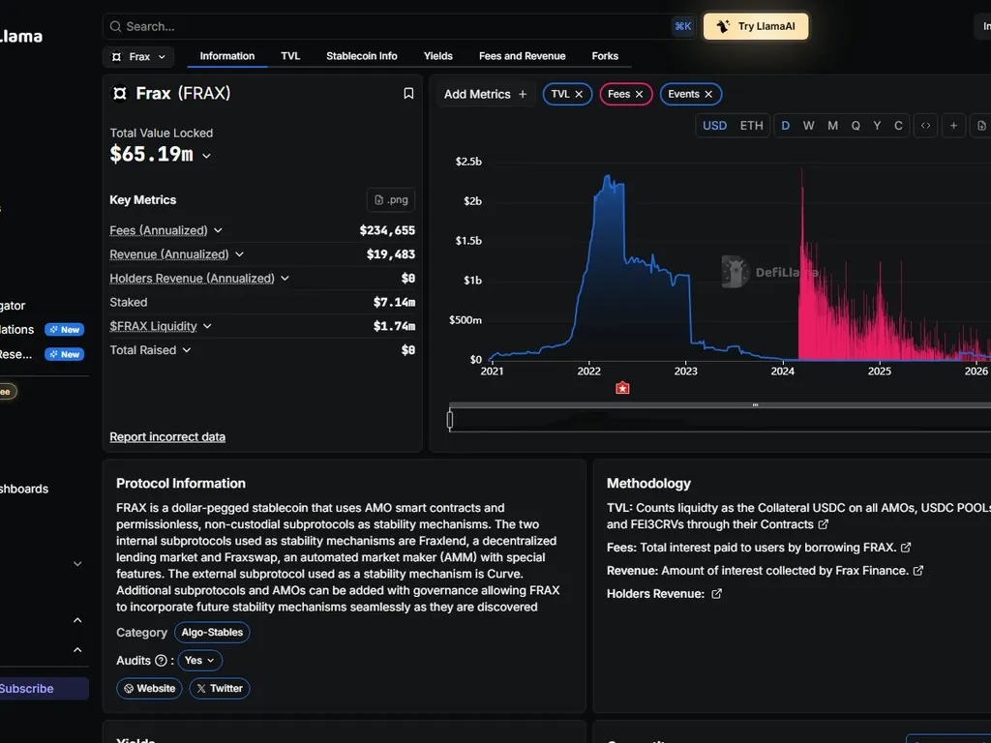Click the Revenue (Annualized) value $19,483
The width and height of the screenshot is (991, 743).
(391, 254)
